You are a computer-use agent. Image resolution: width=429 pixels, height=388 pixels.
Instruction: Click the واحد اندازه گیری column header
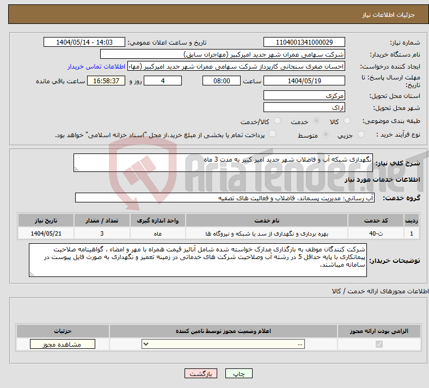click(x=157, y=220)
